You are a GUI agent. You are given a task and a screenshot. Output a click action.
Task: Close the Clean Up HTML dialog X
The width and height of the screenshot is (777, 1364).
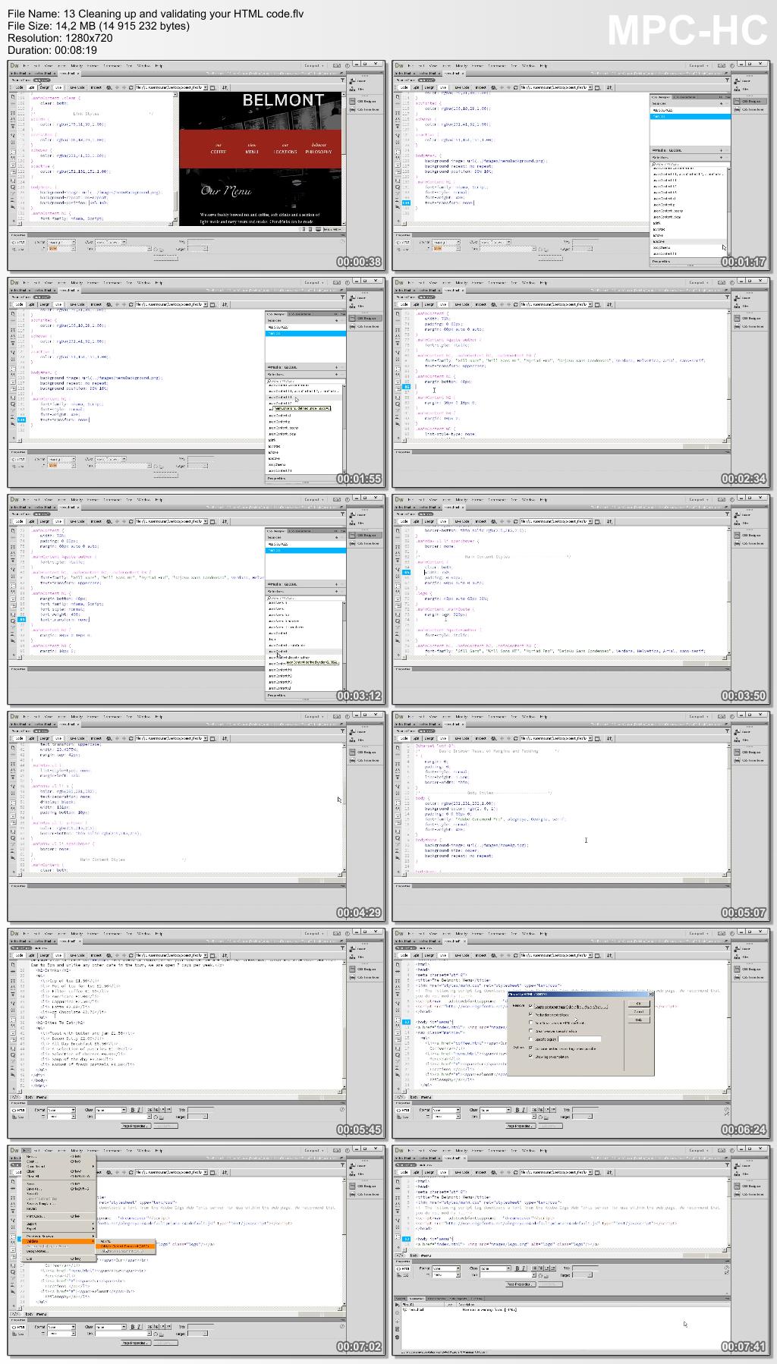[x=650, y=994]
